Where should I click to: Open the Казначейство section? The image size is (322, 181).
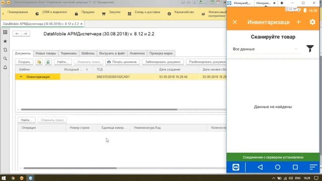tap(181, 12)
